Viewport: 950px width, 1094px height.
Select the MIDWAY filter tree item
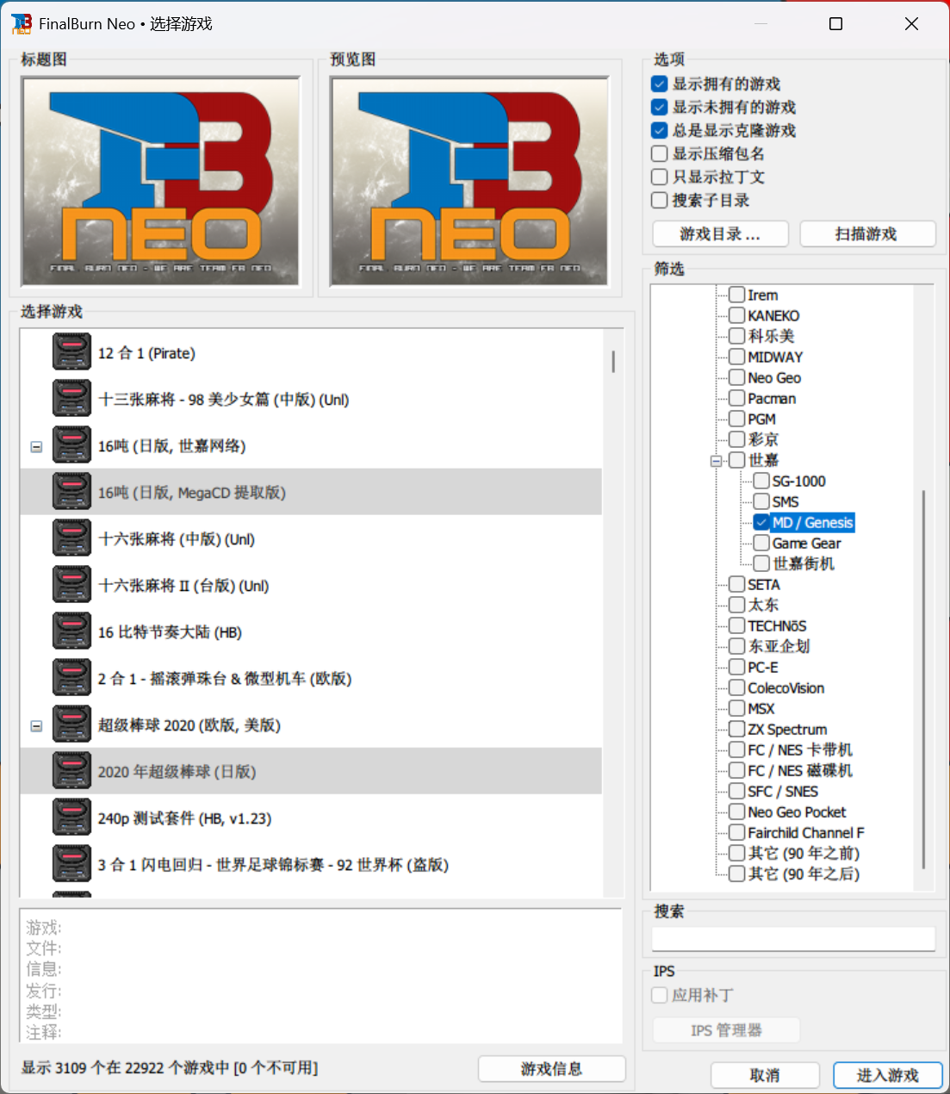tap(775, 357)
